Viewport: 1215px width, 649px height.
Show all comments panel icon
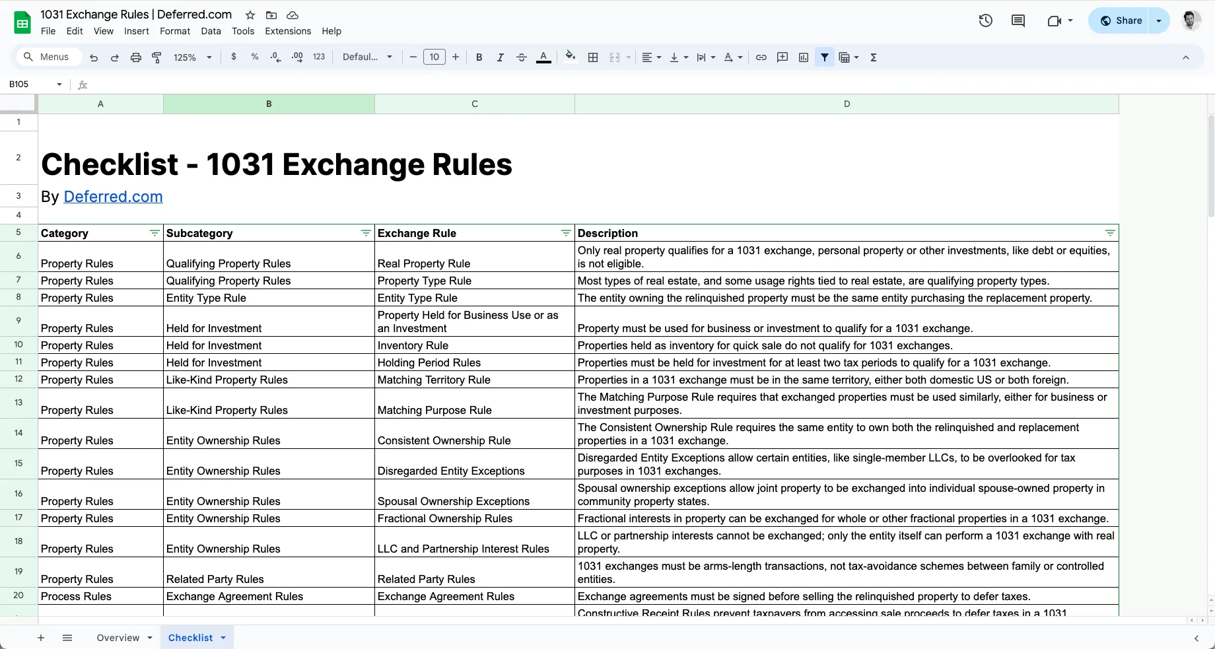[x=1018, y=20]
